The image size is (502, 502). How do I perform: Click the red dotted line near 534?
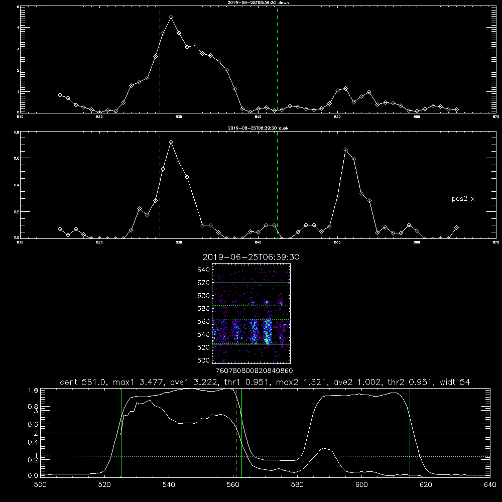pos(150,433)
